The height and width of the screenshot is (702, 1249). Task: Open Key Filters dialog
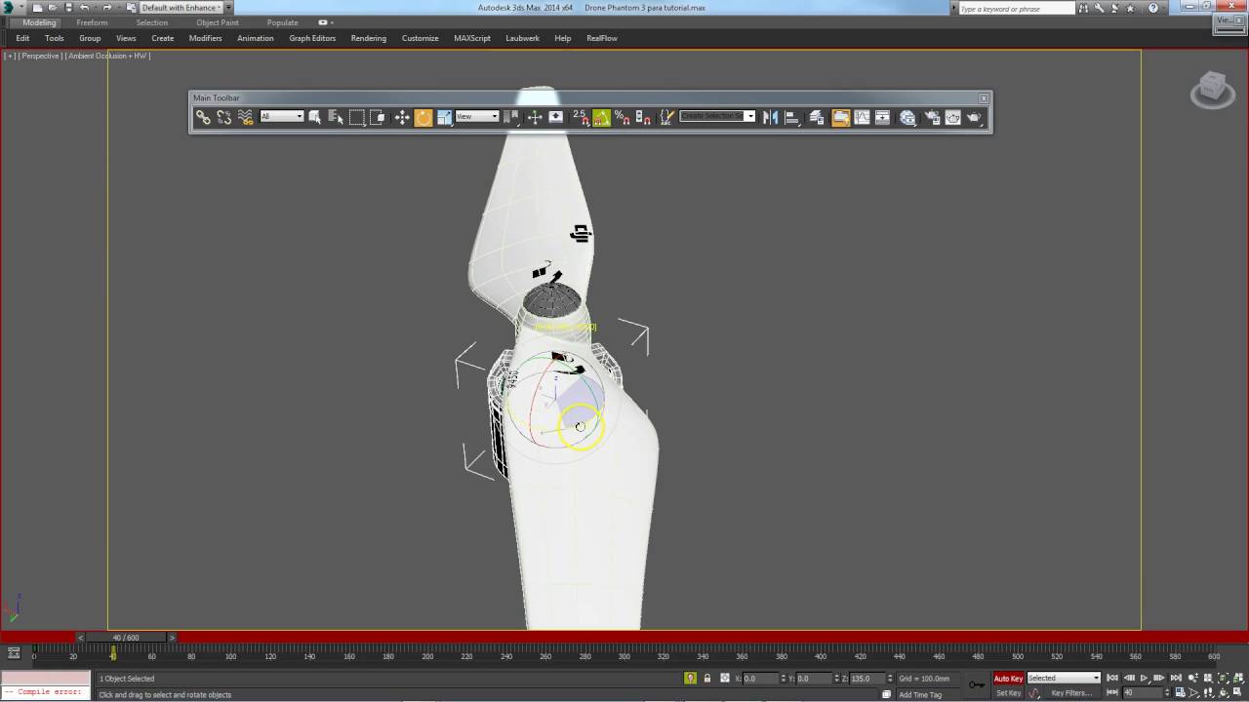click(1071, 693)
